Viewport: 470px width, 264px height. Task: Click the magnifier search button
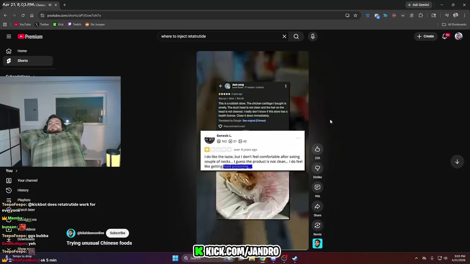point(296,36)
